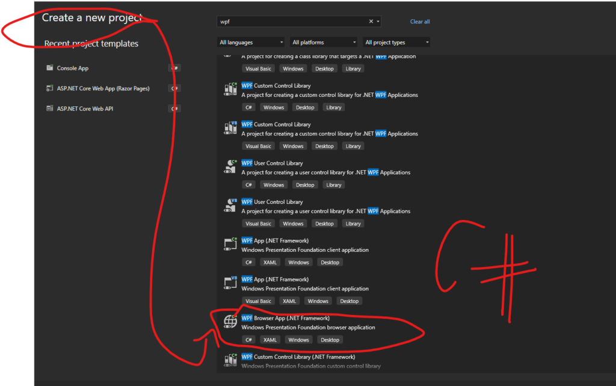Choose ASP.NET Core Web API recent template
Viewport: 616px width, 386px height.
[x=85, y=109]
